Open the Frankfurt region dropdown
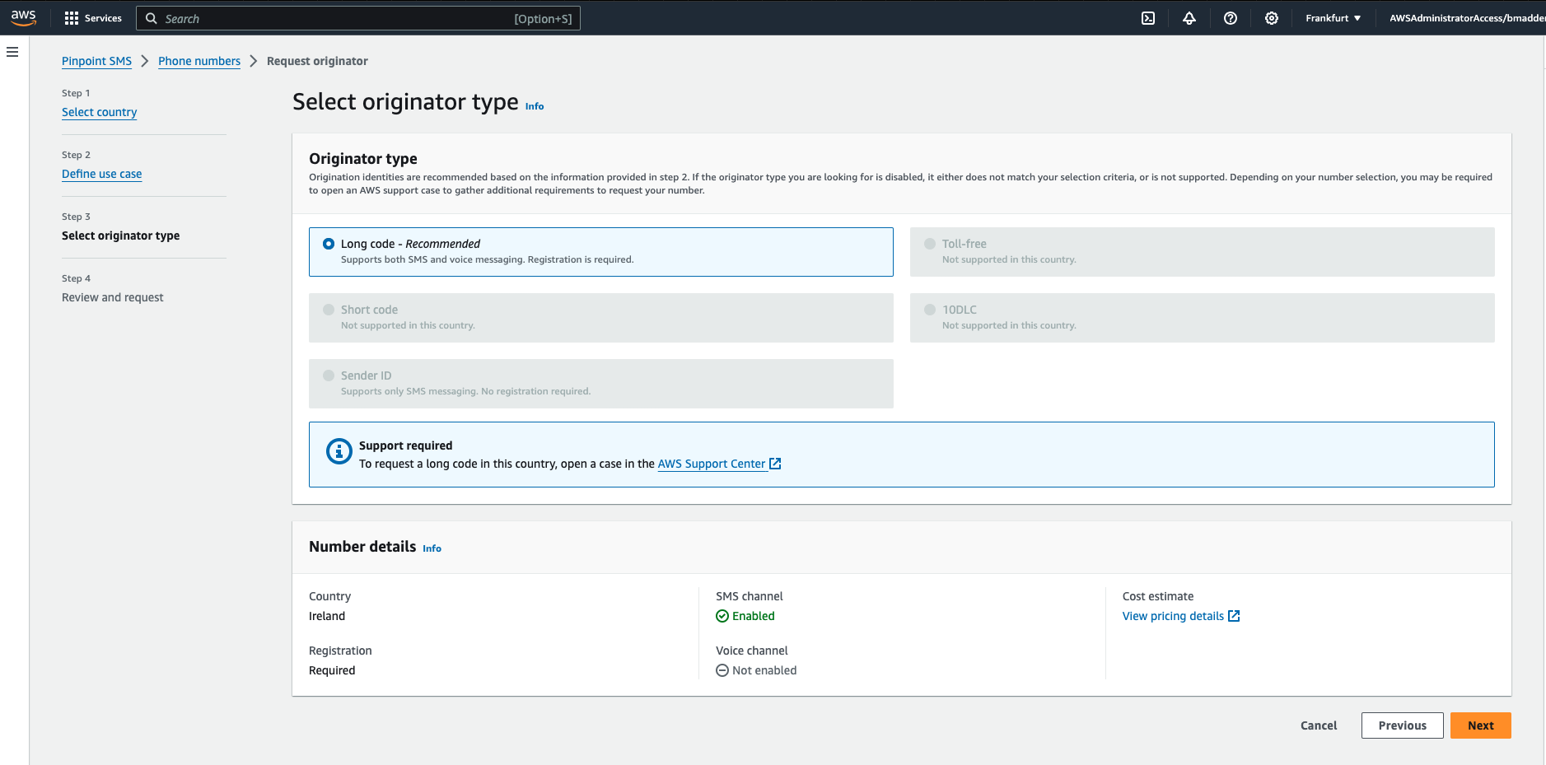The width and height of the screenshot is (1546, 765). [1333, 18]
